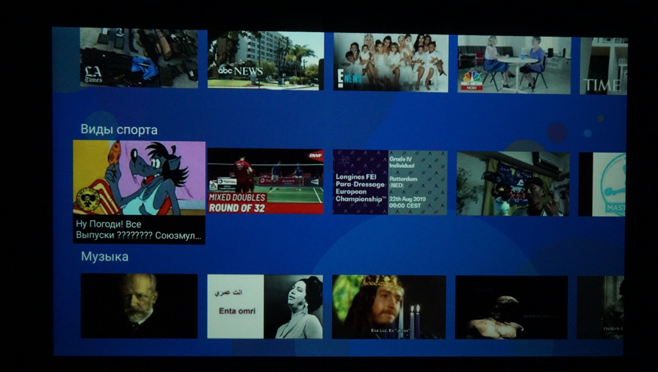Open the dark bust sculpture music video
Screen dimensions: 658x372
[x=511, y=308]
